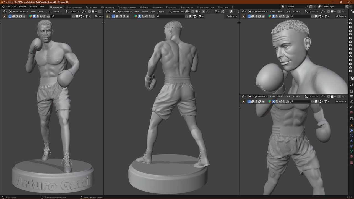The image size is (354, 199).
Task: Open the File menu
Action: click(8, 7)
